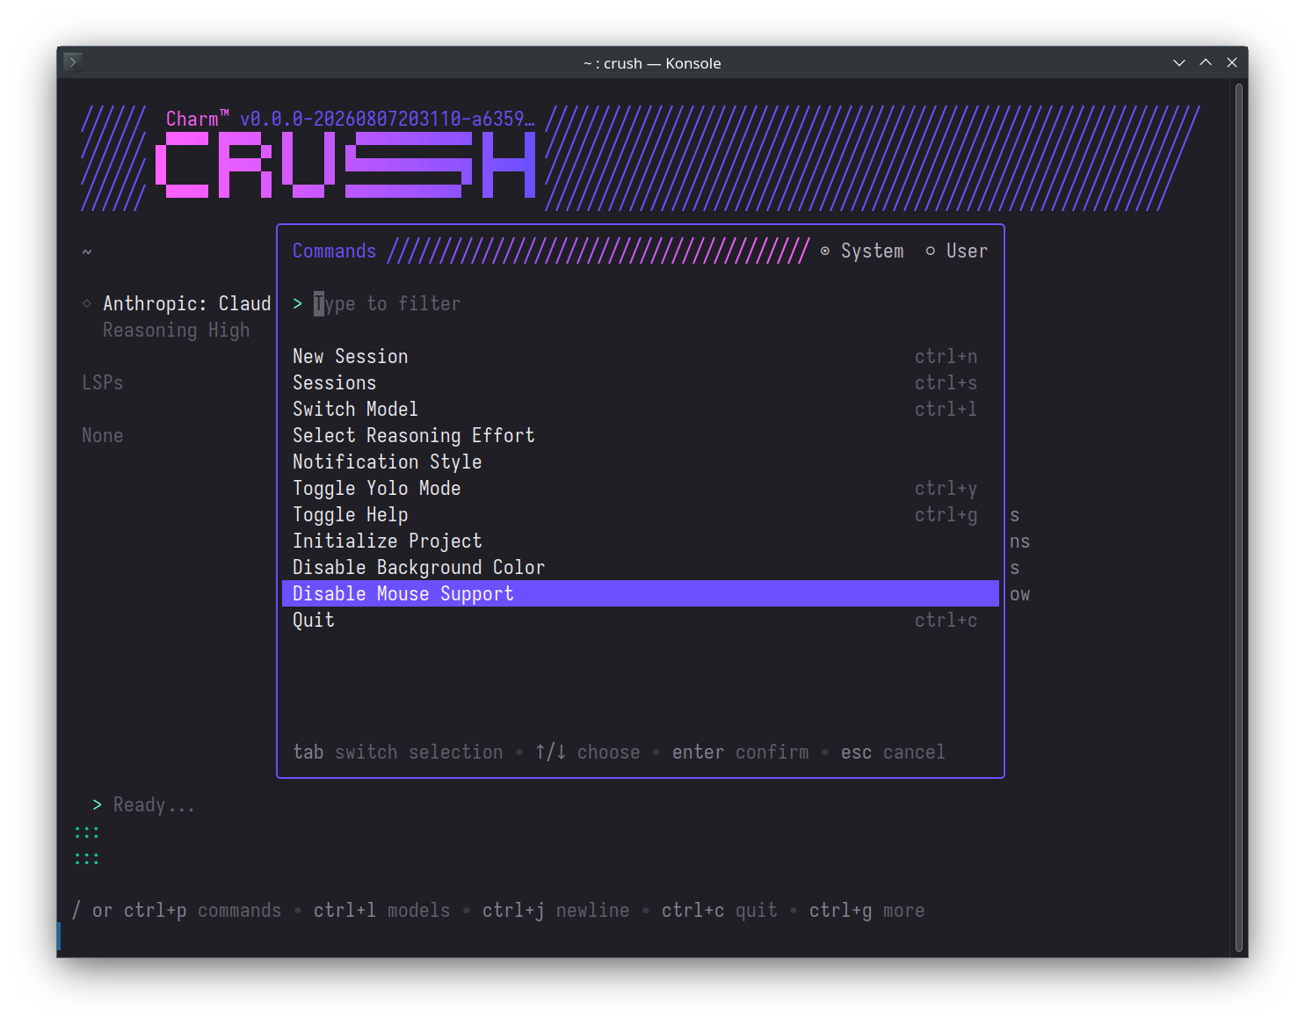Maximize the Konsole window
The height and width of the screenshot is (1025, 1305).
coord(1206,62)
